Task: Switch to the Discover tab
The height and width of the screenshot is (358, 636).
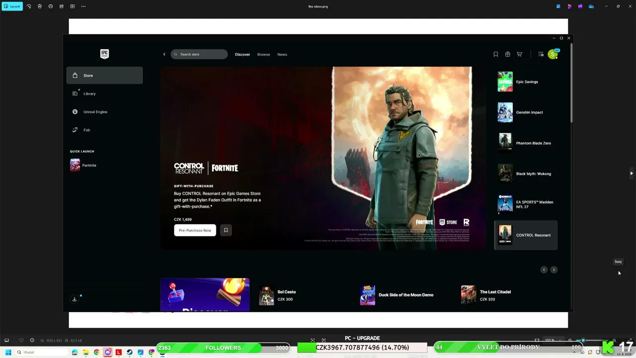Action: (242, 54)
